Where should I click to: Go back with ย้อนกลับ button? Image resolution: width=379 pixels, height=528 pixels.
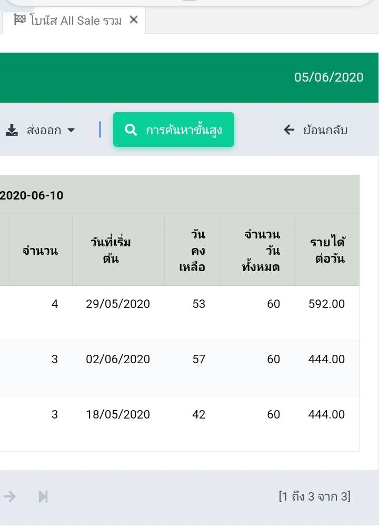(x=316, y=130)
